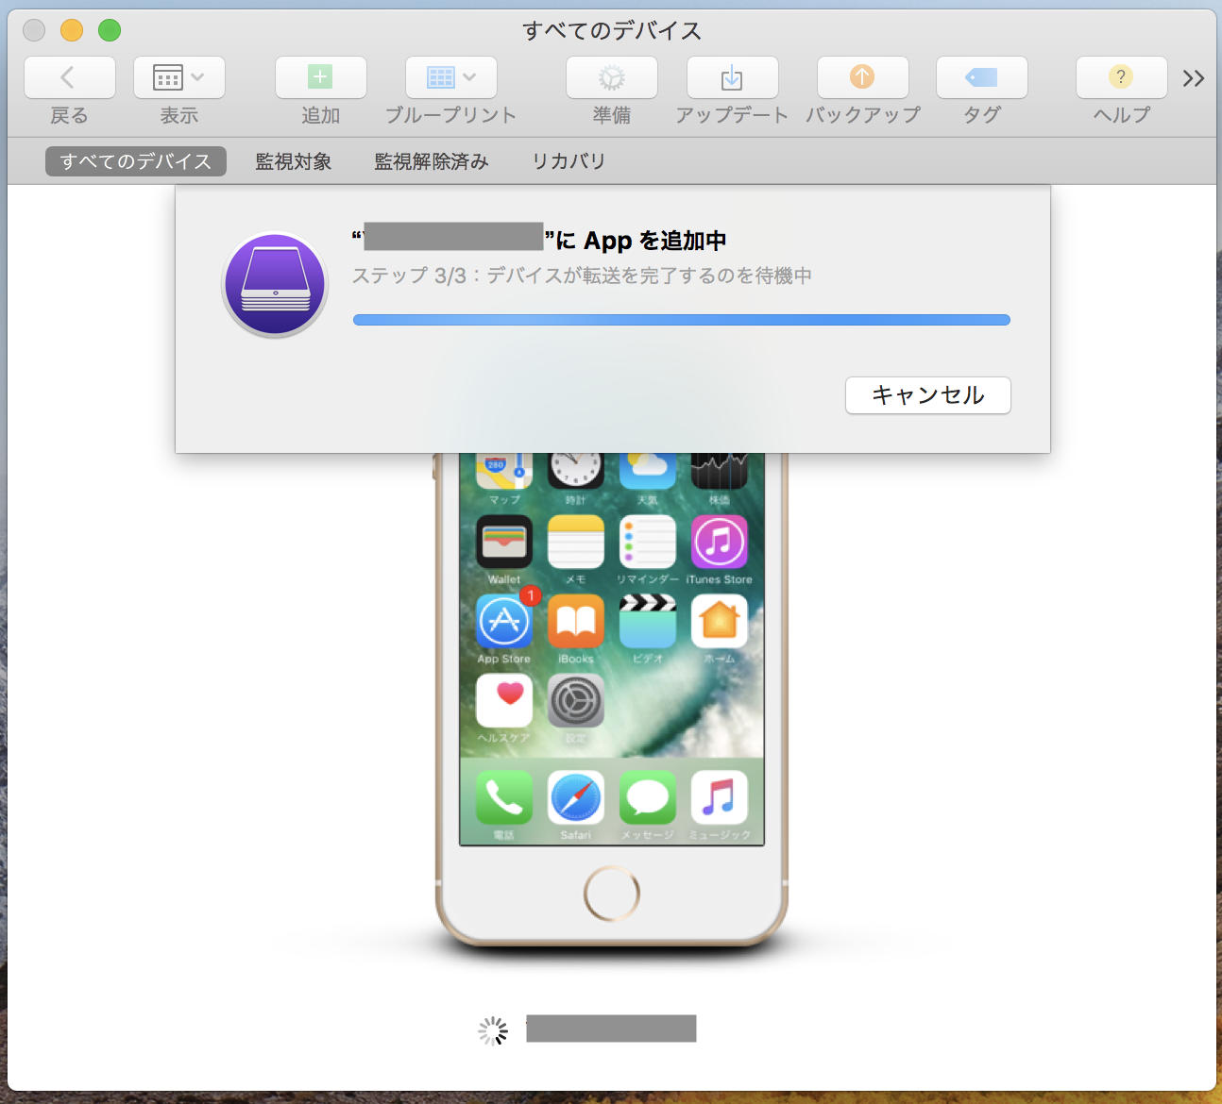This screenshot has width=1222, height=1104.
Task: Click the バックアップ upload arrow icon
Action: (862, 77)
